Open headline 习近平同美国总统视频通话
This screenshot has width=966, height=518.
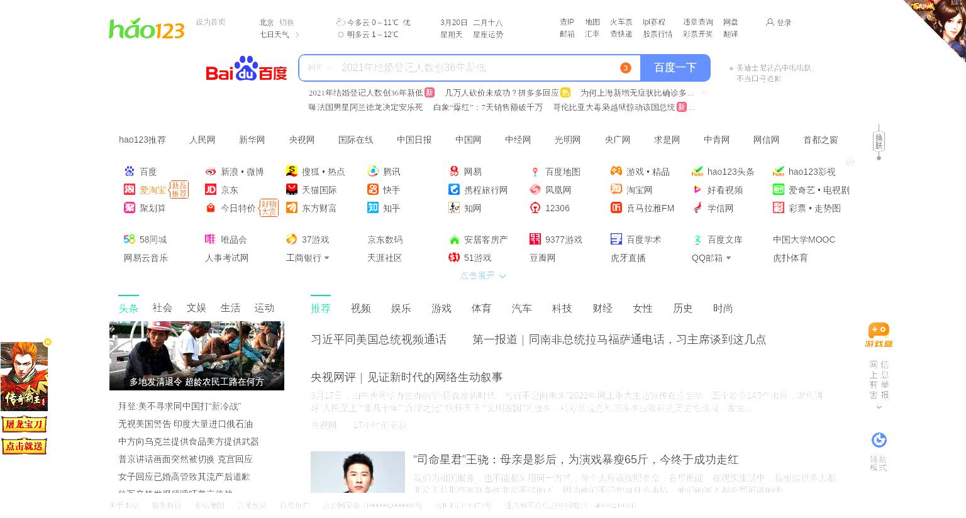coord(379,339)
